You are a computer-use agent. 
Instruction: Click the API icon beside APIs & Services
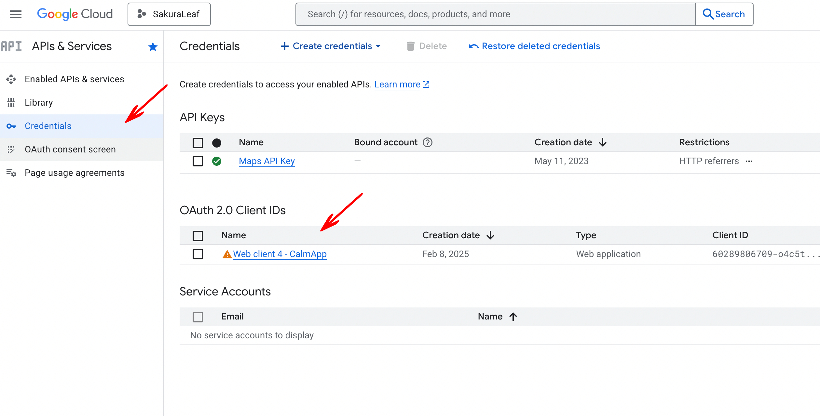11,46
